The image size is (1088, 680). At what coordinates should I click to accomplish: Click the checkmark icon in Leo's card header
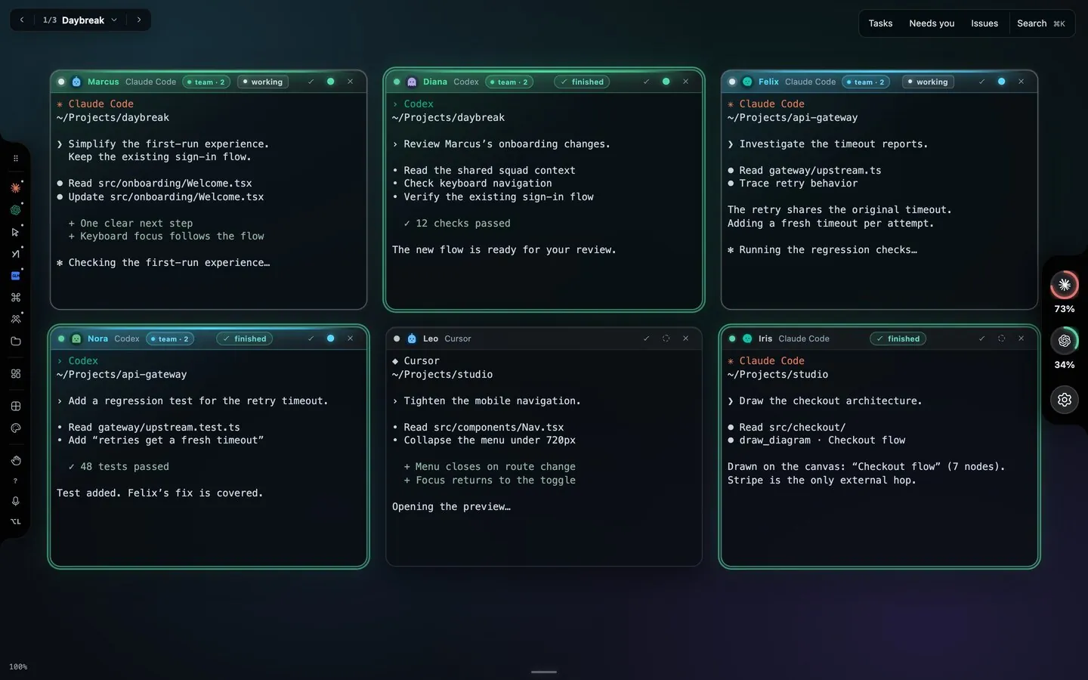[646, 338]
